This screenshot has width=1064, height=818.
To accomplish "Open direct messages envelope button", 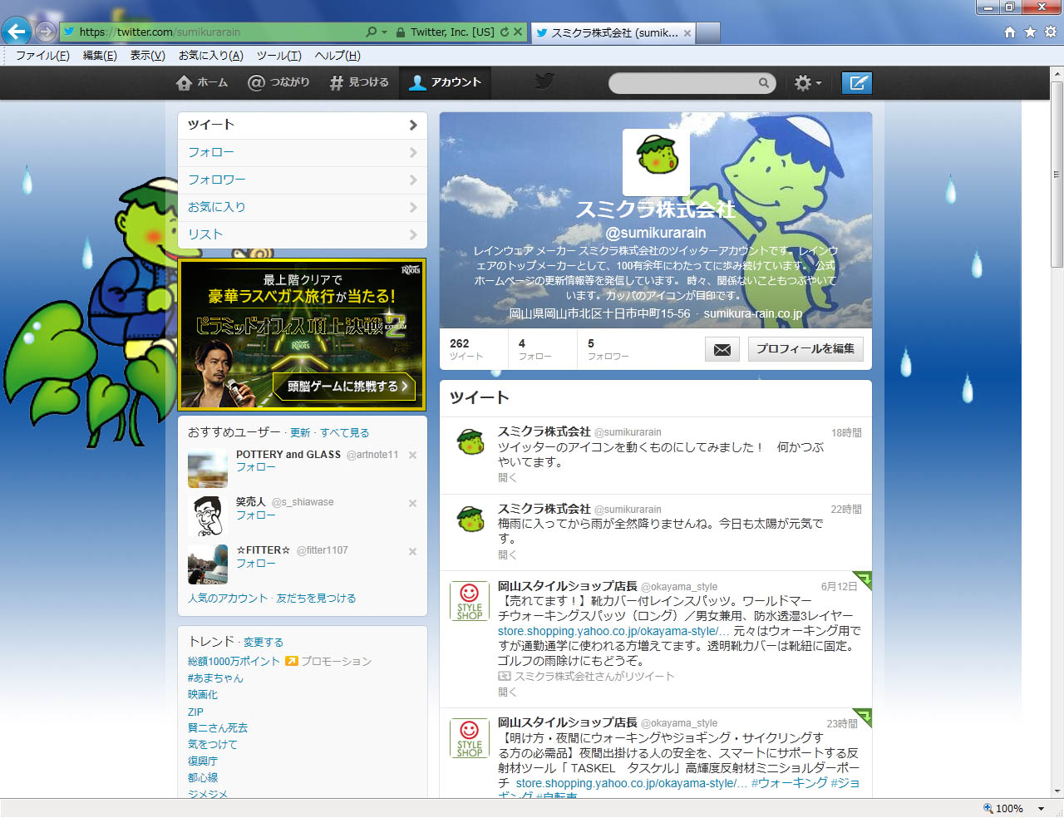I will tap(722, 349).
